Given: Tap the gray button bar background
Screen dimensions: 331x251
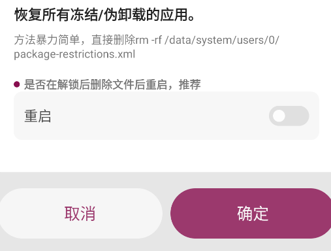Looking at the screenshot, I should (x=166, y=180).
